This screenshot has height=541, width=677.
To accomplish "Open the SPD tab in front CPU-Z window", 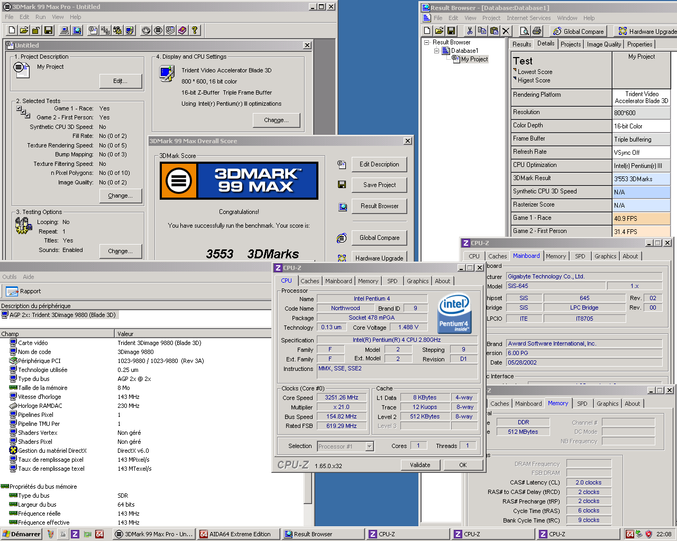I will pyautogui.click(x=392, y=281).
